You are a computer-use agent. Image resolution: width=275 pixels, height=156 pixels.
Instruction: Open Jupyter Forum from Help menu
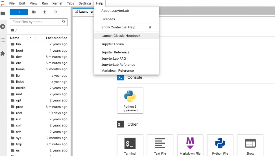126,44
